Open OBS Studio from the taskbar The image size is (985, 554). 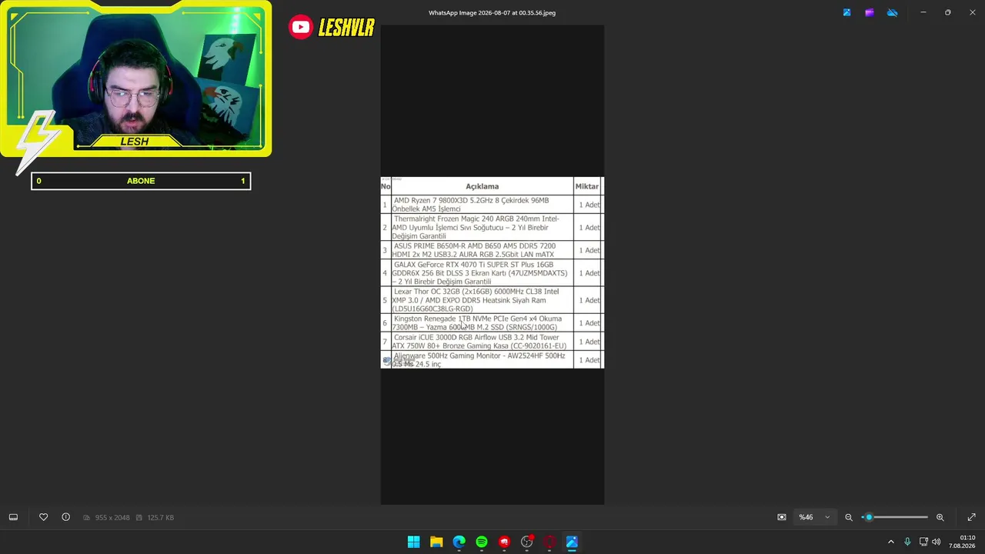tap(527, 542)
